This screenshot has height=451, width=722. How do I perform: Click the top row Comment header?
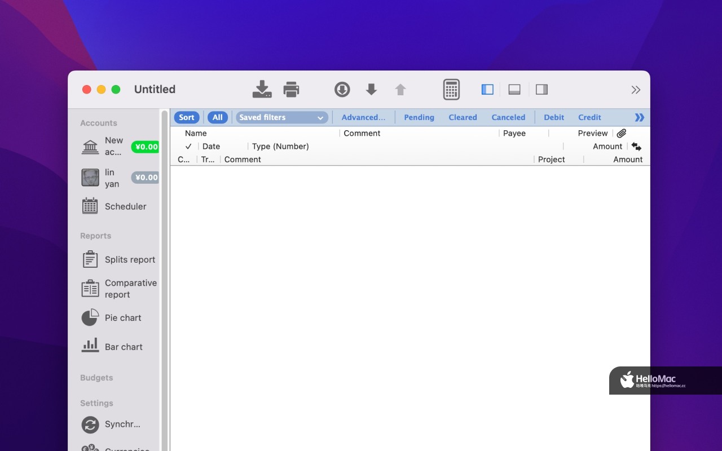(362, 133)
